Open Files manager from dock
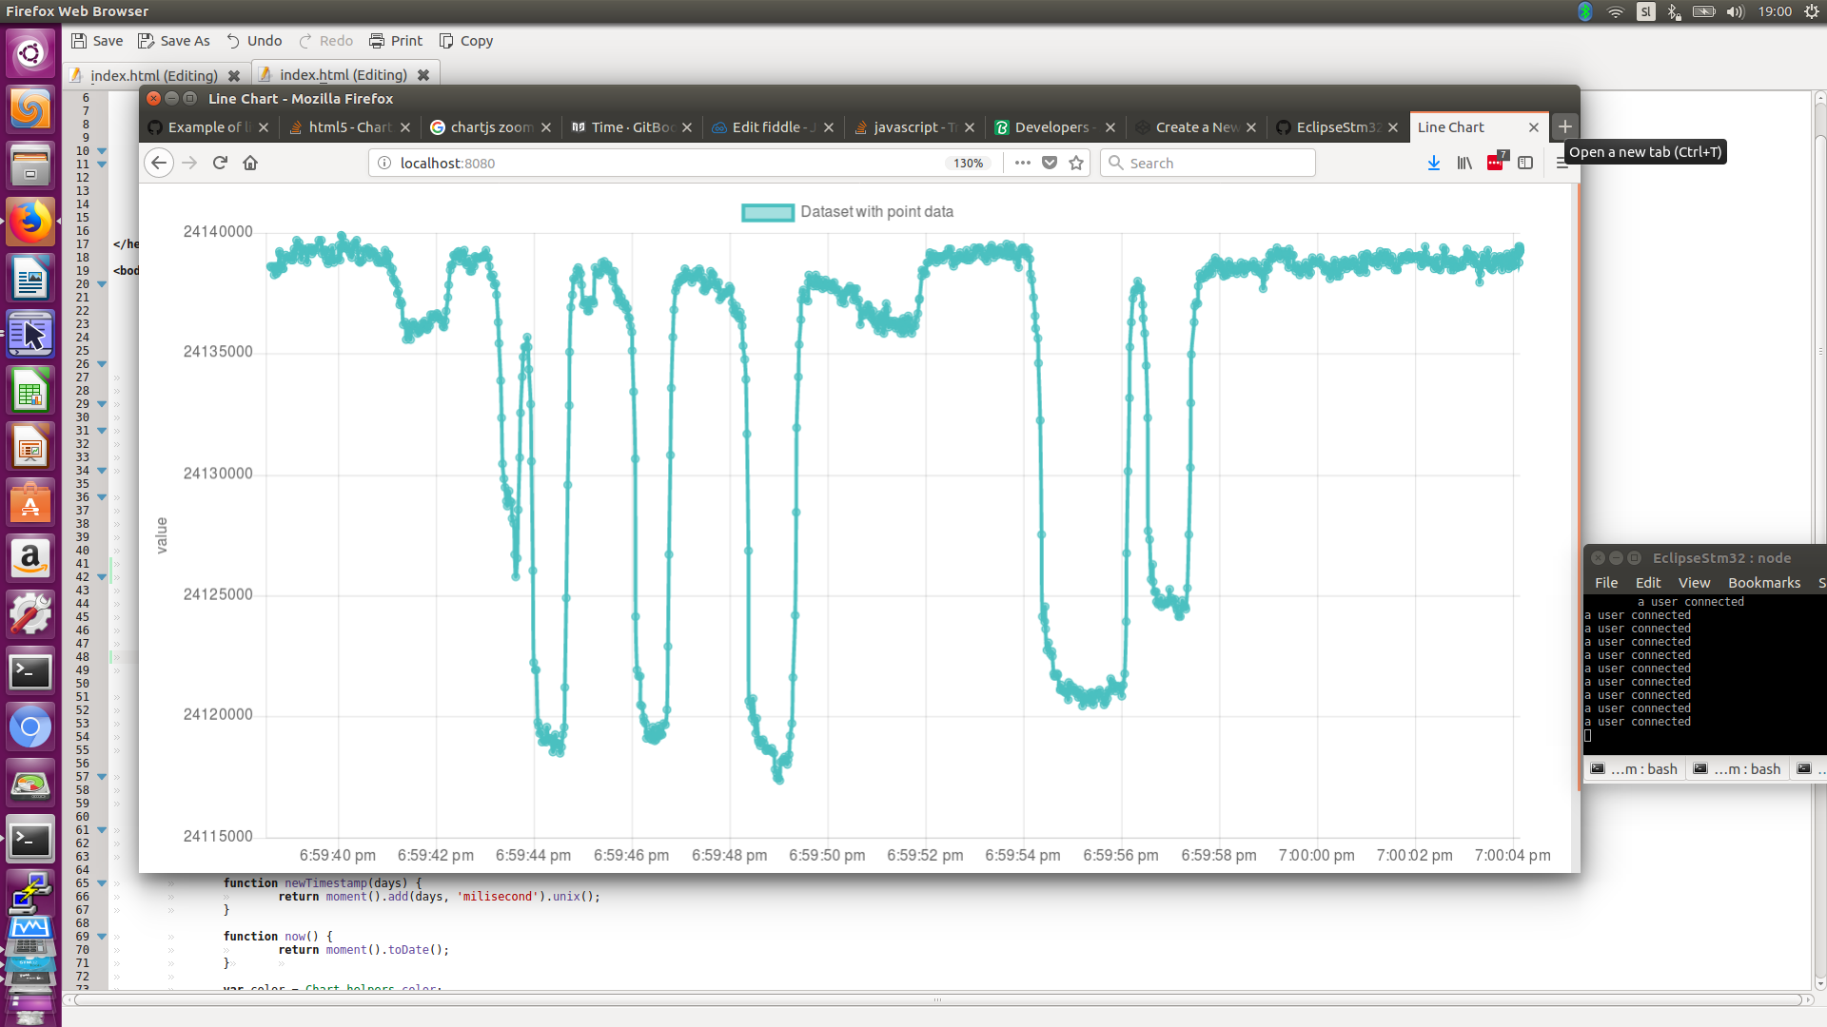 pyautogui.click(x=30, y=165)
